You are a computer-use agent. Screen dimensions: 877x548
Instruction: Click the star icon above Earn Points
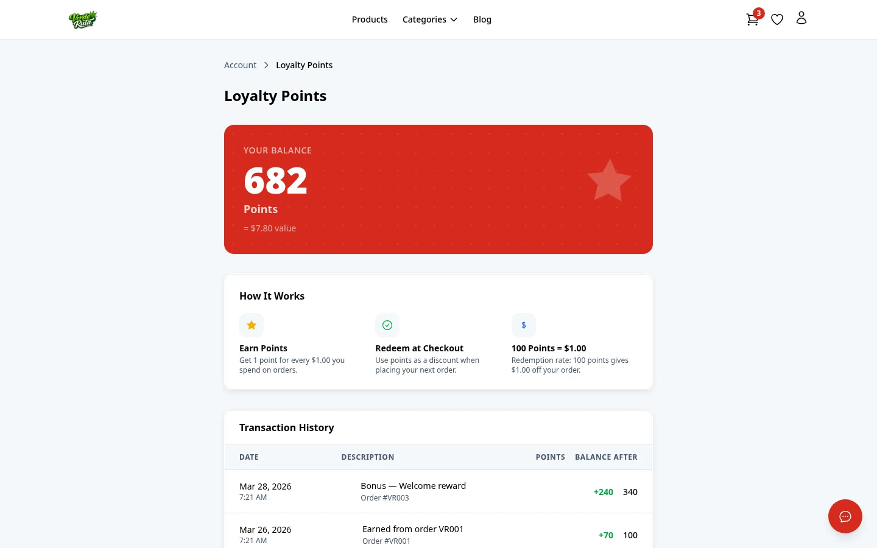coord(252,325)
